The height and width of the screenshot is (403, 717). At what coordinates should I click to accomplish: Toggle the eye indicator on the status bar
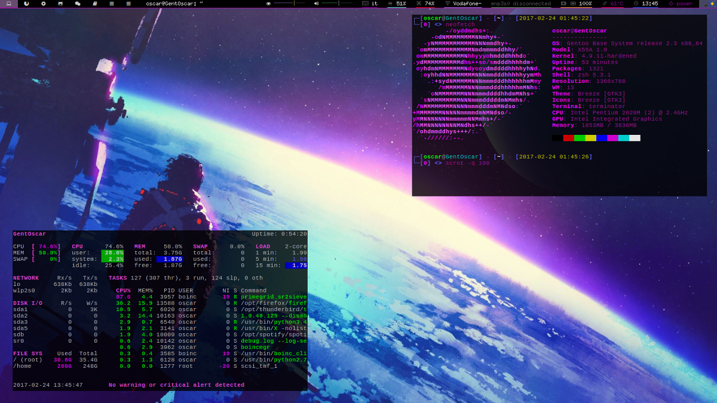tap(267, 4)
